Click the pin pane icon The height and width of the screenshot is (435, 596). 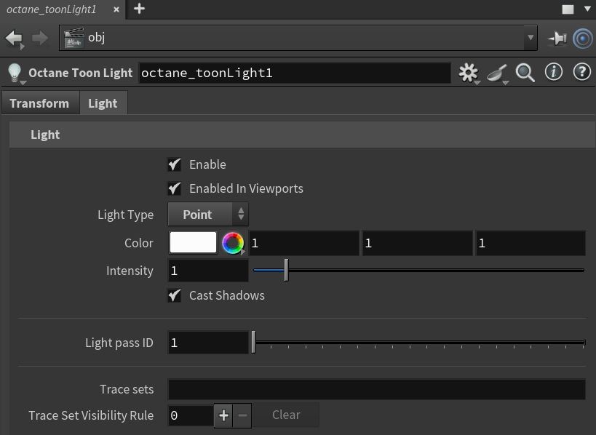(x=557, y=38)
